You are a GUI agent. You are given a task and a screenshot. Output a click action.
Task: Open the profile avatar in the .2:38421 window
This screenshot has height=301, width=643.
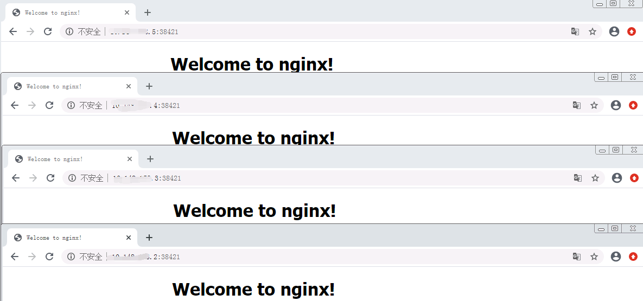point(616,257)
